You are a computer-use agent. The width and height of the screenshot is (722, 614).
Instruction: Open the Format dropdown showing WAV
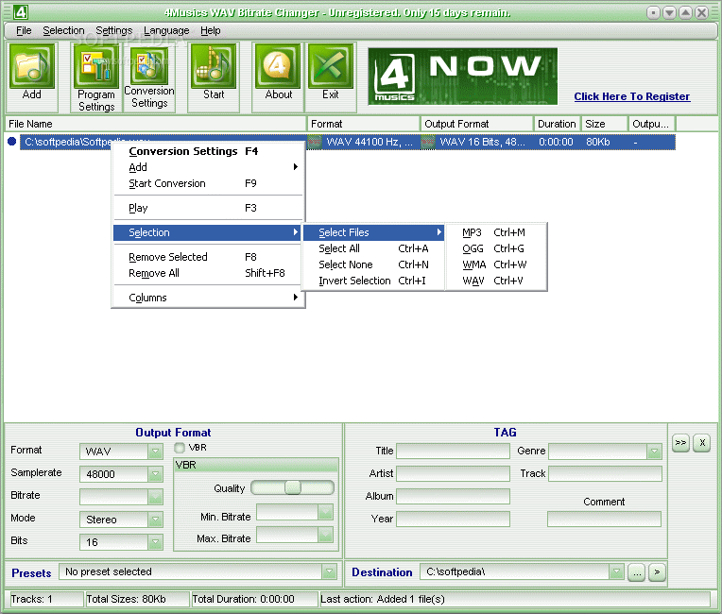155,452
